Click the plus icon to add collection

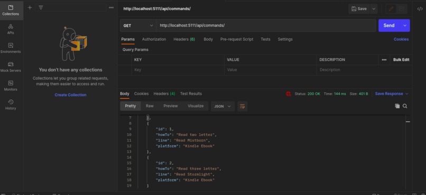coord(30,7)
